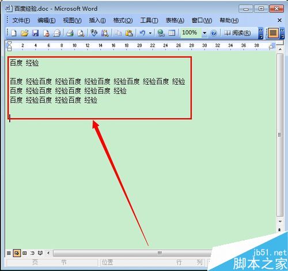Toggle the highlighted orange lines toolbar button

click(273, 33)
